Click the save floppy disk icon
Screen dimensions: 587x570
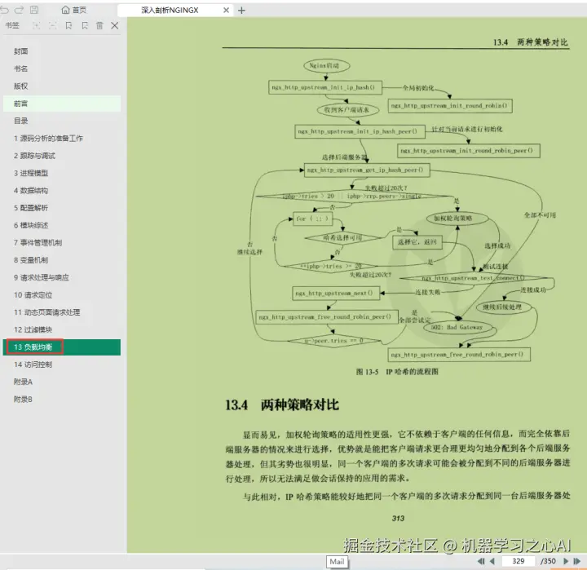point(34,10)
